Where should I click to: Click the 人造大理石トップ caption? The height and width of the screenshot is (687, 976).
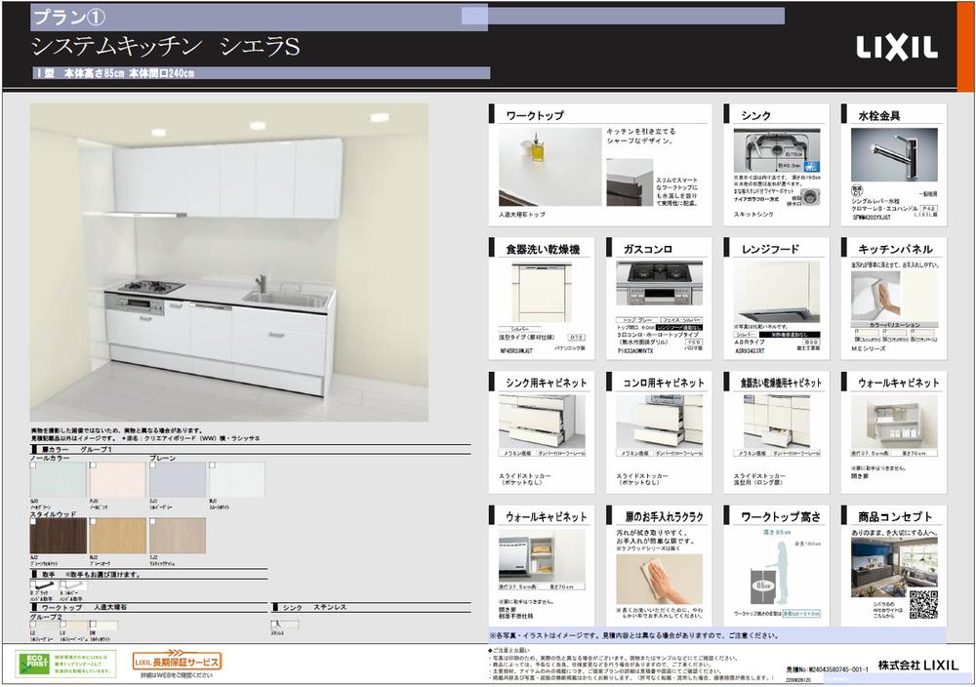coord(521,214)
